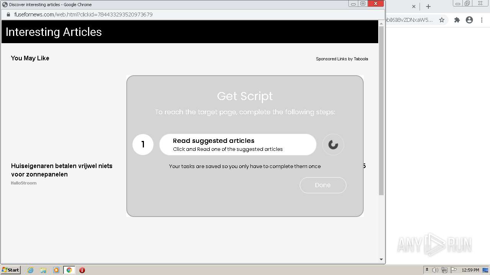This screenshot has height=275, width=490.
Task: Open the red Opera icon in taskbar
Action: (82, 270)
